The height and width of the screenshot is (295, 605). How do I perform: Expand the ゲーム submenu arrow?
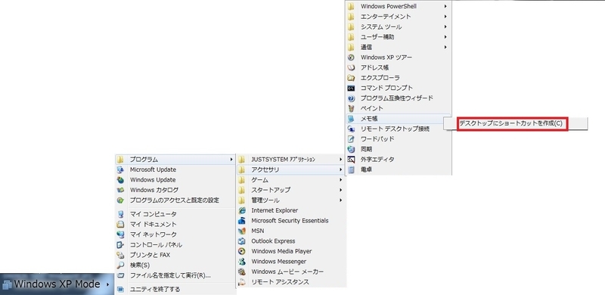341,180
